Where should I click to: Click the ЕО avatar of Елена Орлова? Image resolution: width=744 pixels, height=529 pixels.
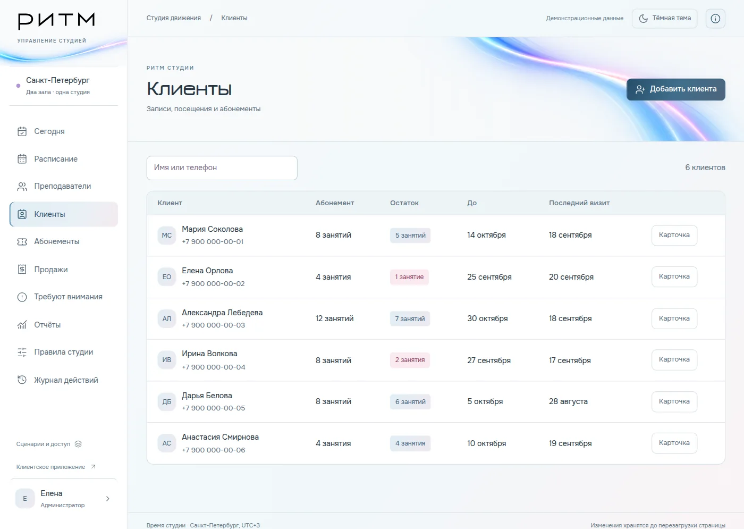pos(167,277)
